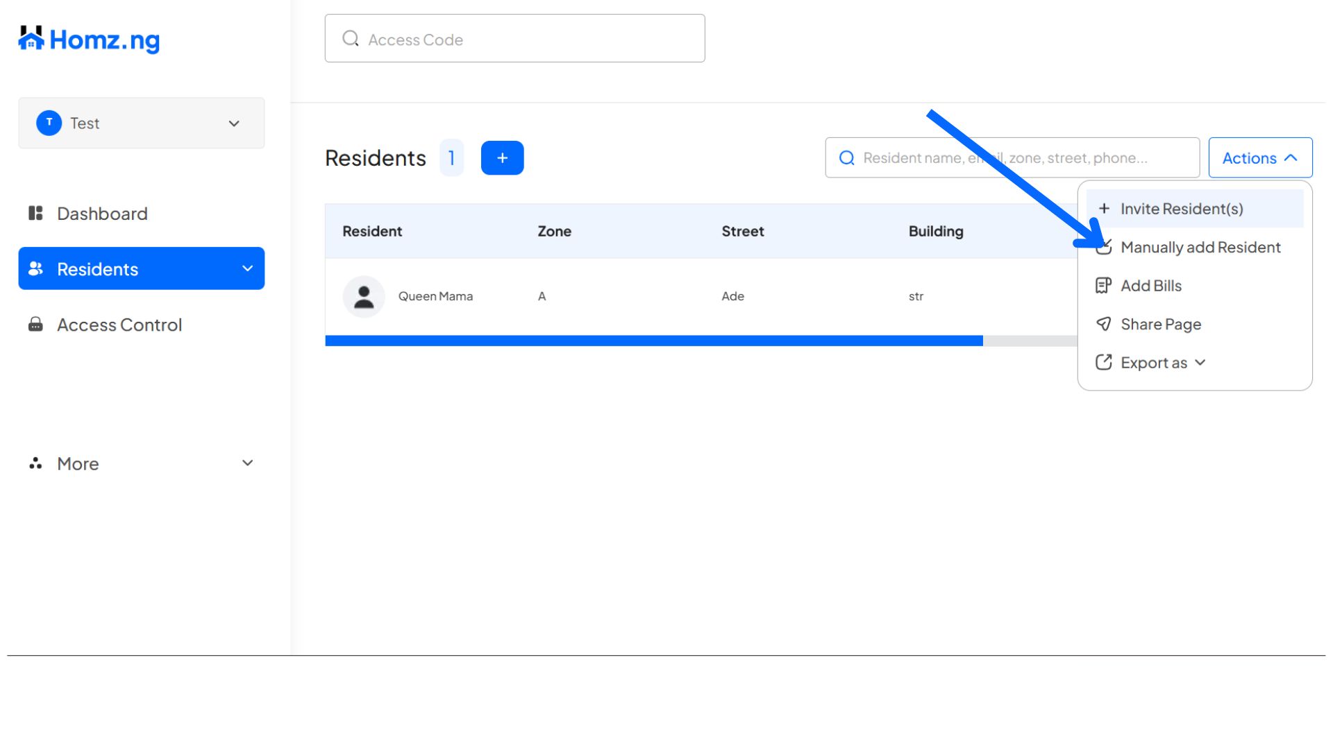Click building cell str
Viewport: 1333px width, 749px height.
(916, 296)
